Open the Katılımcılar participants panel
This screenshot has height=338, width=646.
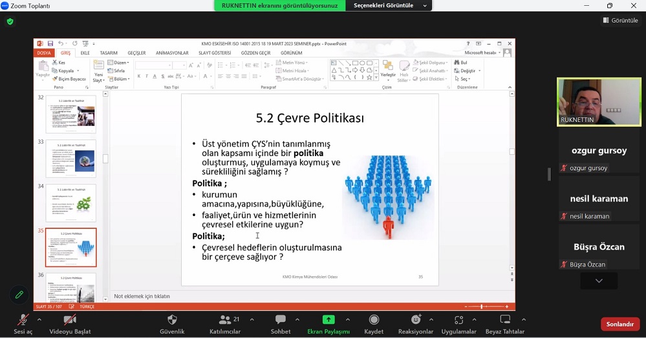tap(225, 320)
